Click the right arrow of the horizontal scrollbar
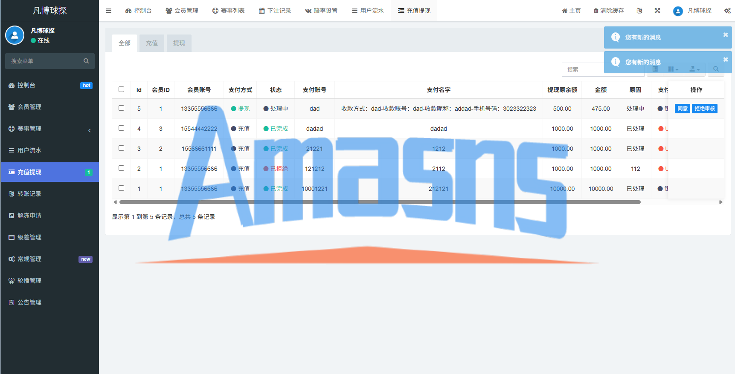 [x=721, y=202]
